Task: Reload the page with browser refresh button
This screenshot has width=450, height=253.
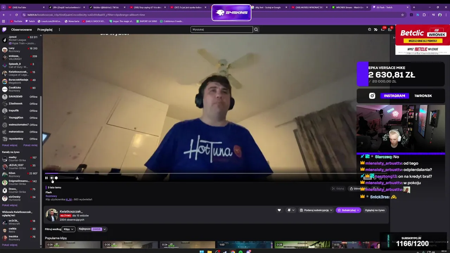Action: [16, 15]
